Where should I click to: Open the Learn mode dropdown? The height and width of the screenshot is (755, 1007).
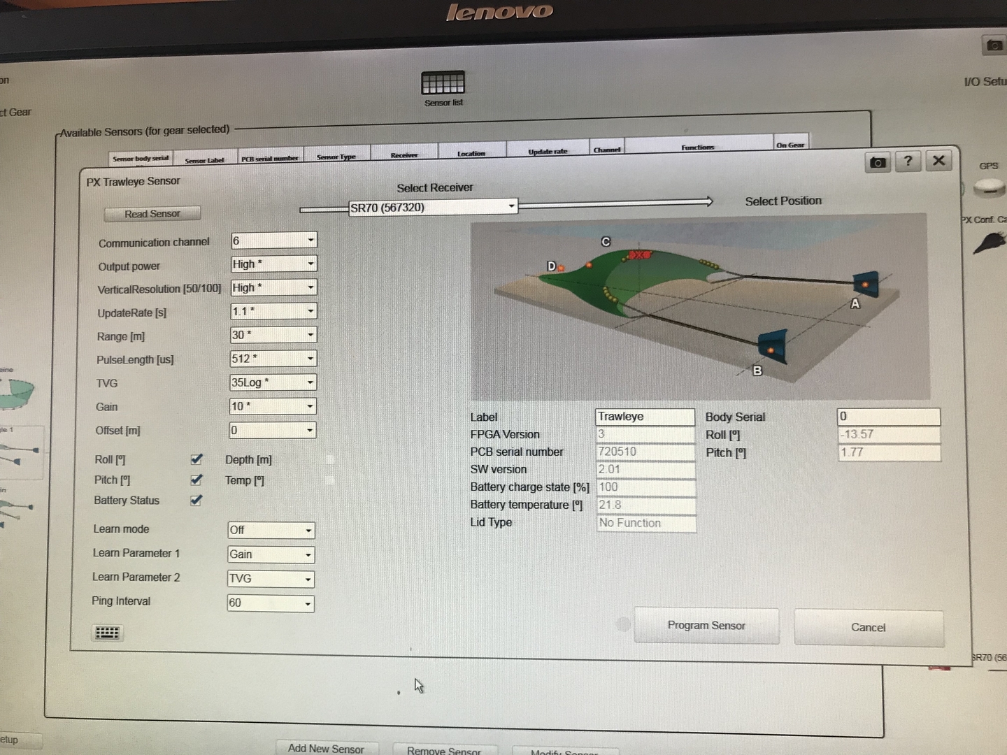tap(308, 531)
